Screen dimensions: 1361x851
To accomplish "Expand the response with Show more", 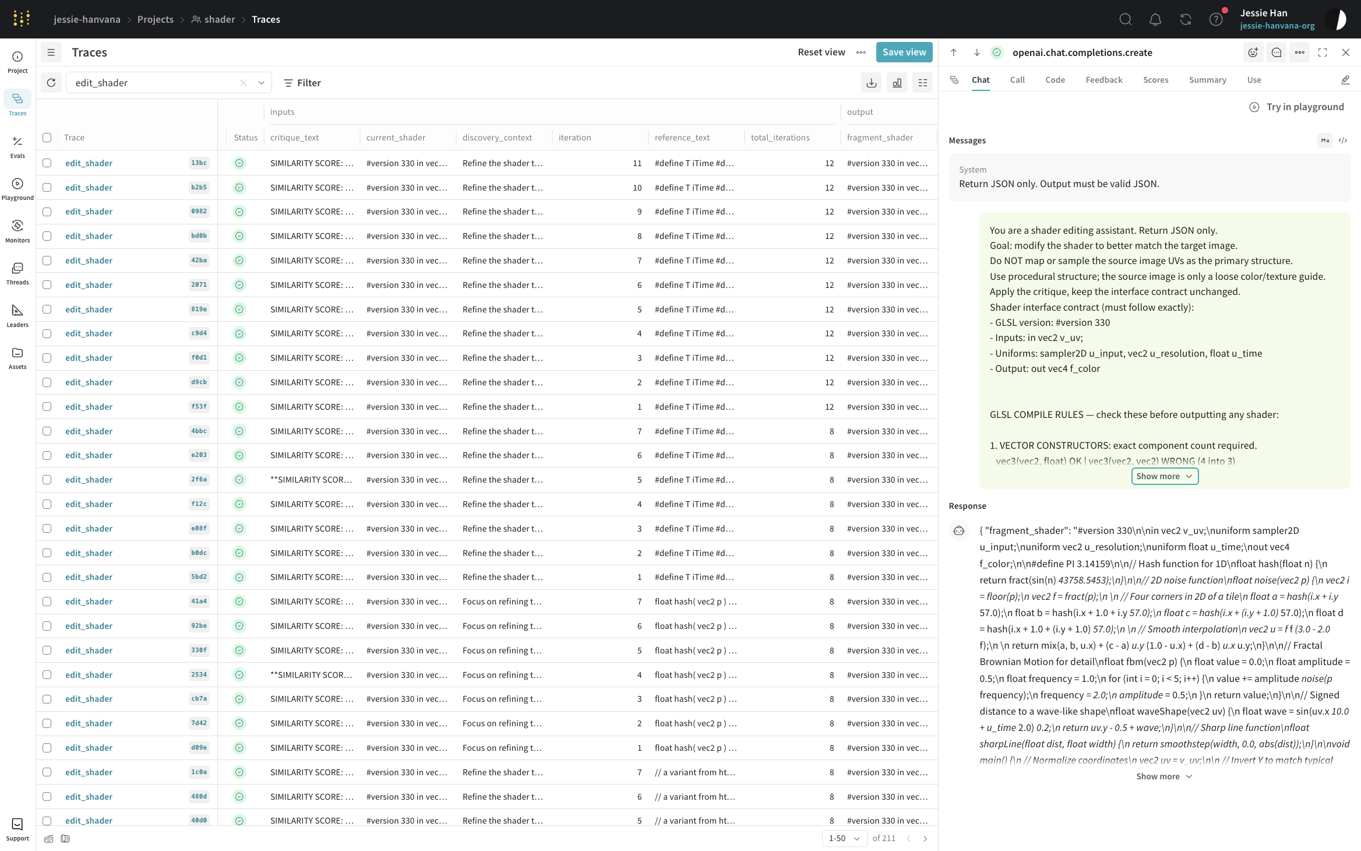I will (1164, 776).
